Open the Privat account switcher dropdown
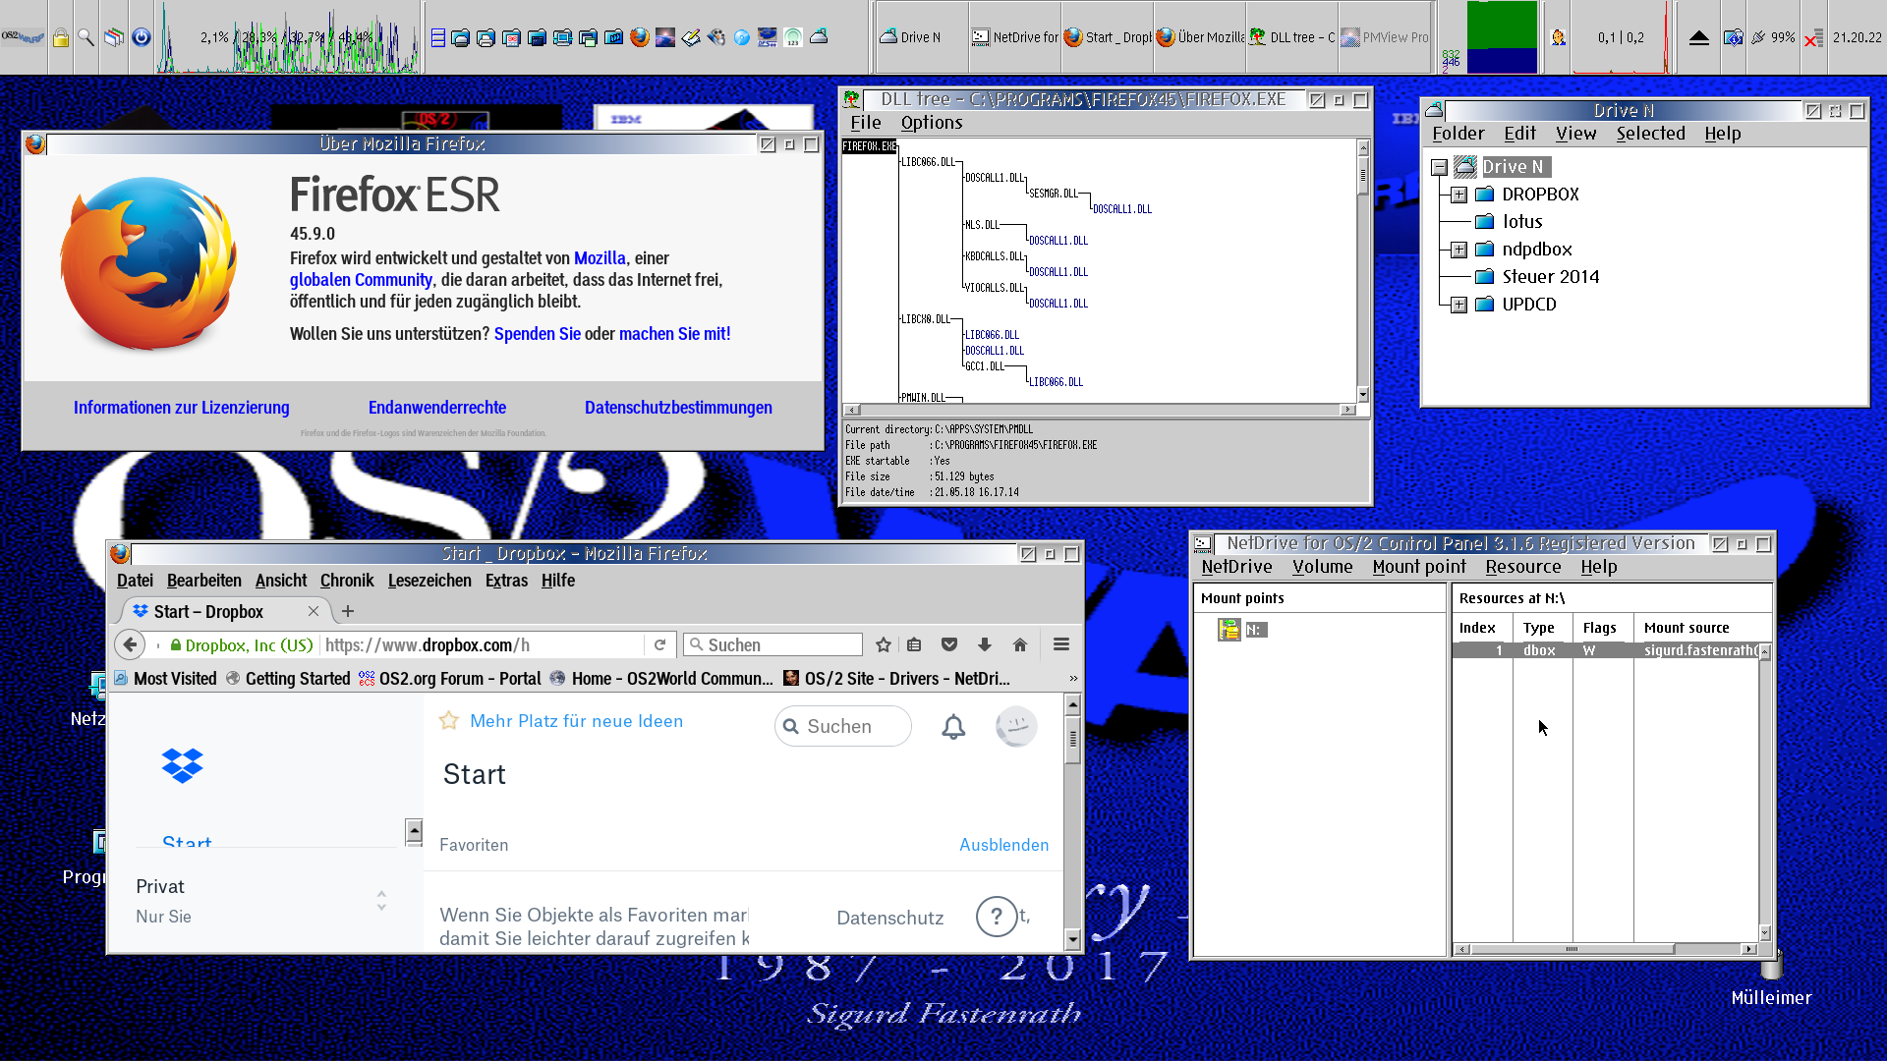Screen dimensions: 1887x1061 (x=381, y=900)
